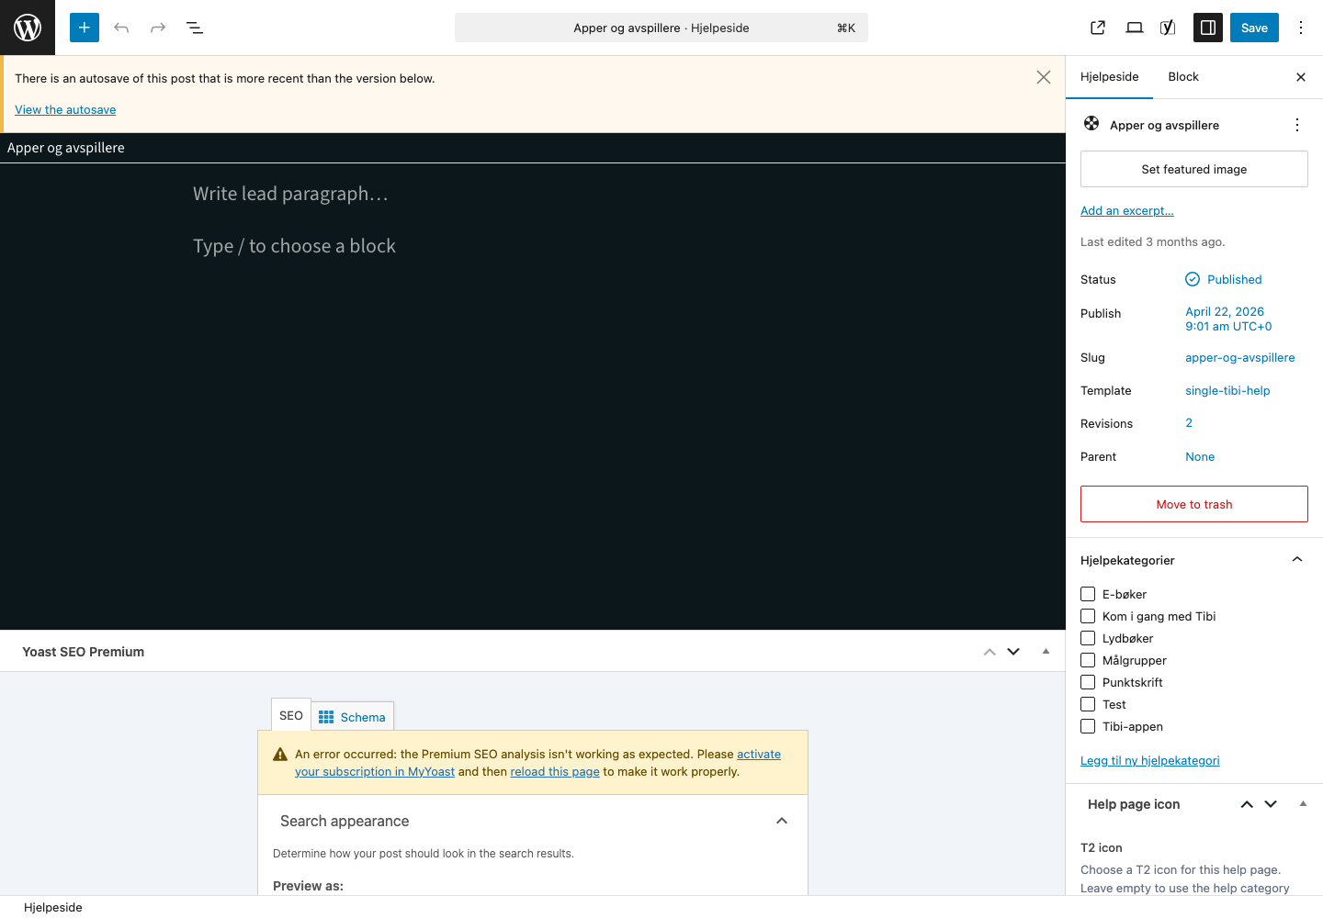Image resolution: width=1323 pixels, height=918 pixels.
Task: Undo the last change
Action: pyautogui.click(x=121, y=28)
